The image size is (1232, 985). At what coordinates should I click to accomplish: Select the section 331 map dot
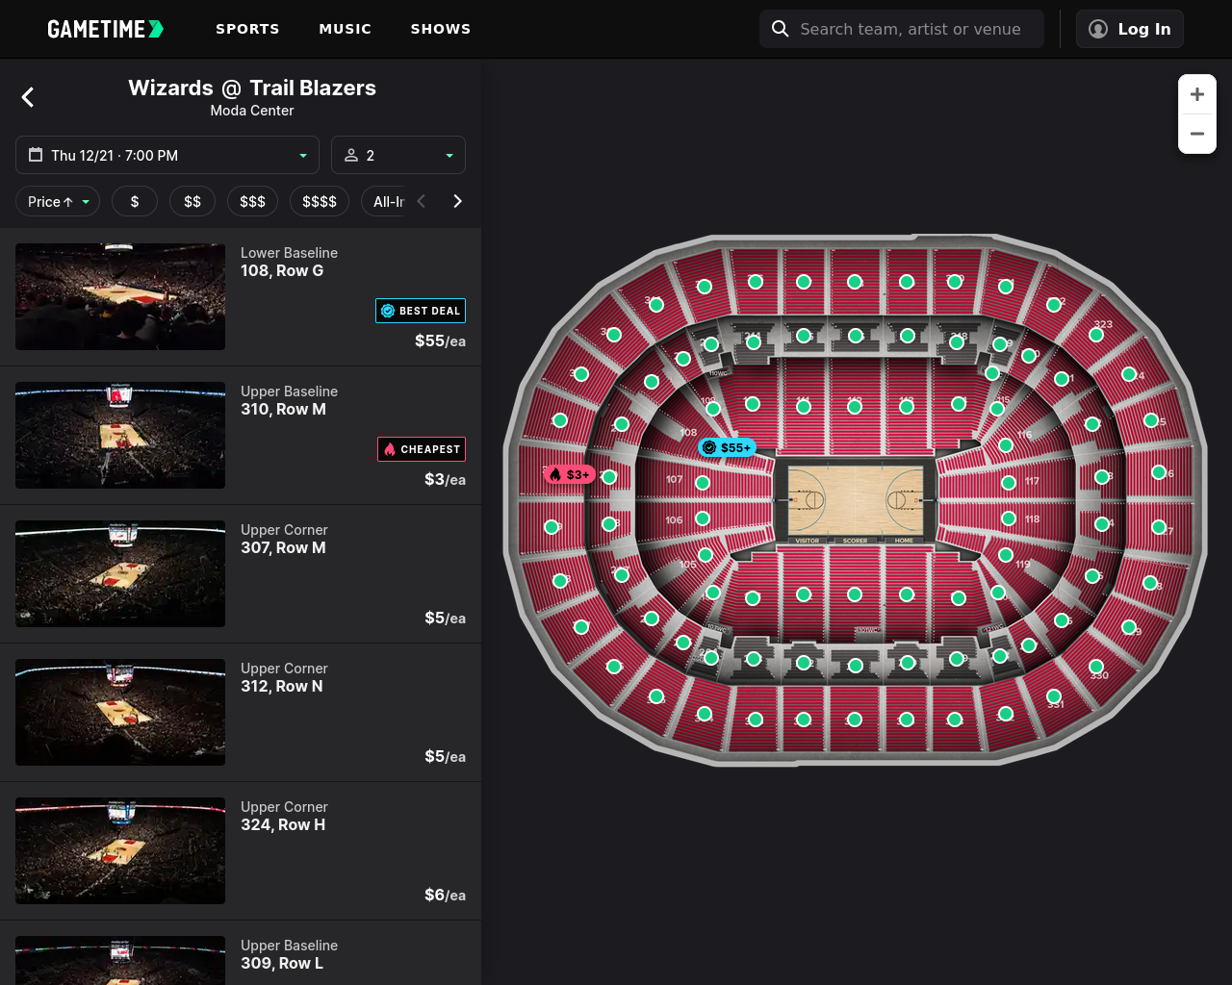click(1054, 696)
